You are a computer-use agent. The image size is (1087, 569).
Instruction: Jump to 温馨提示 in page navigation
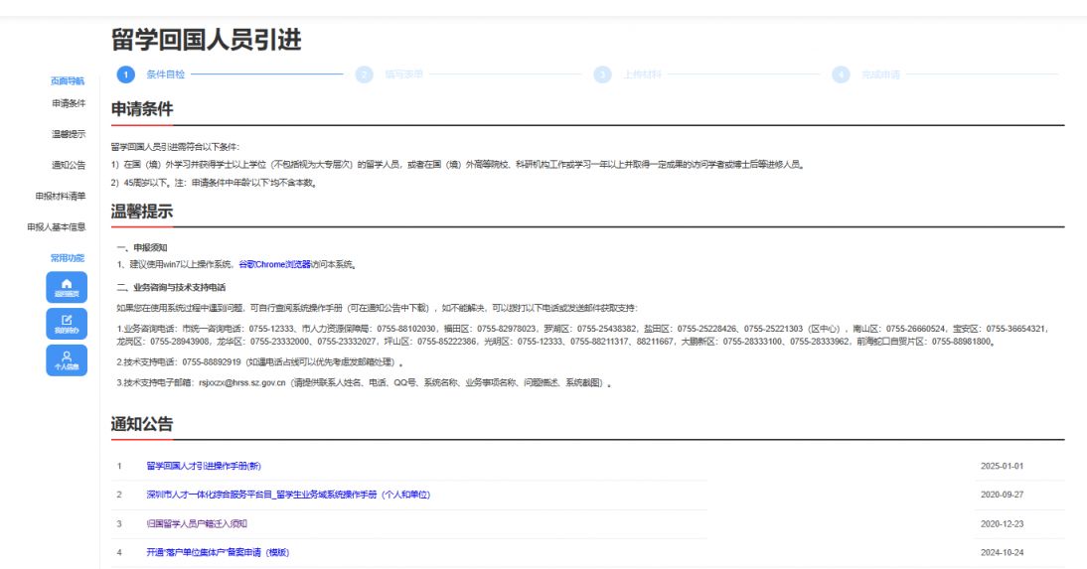click(x=69, y=134)
